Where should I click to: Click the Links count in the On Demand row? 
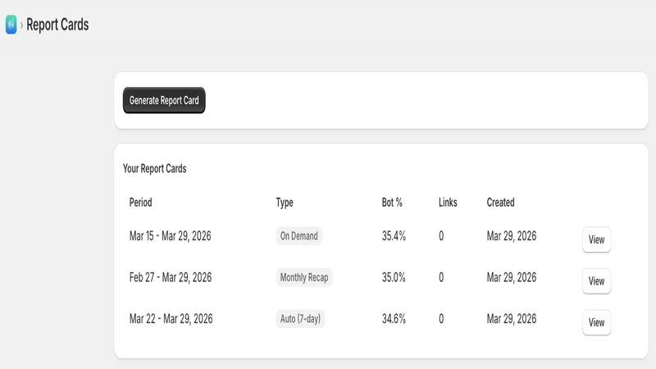pyautogui.click(x=441, y=236)
